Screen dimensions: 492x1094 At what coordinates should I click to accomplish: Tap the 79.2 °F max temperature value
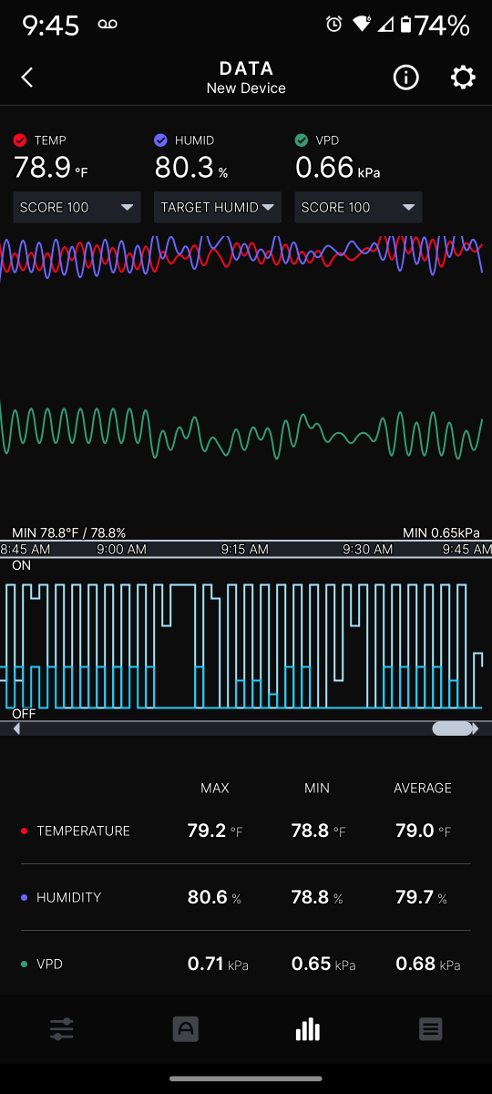point(215,831)
